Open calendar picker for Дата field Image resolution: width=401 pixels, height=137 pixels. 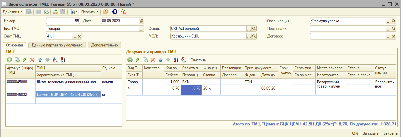point(142,21)
